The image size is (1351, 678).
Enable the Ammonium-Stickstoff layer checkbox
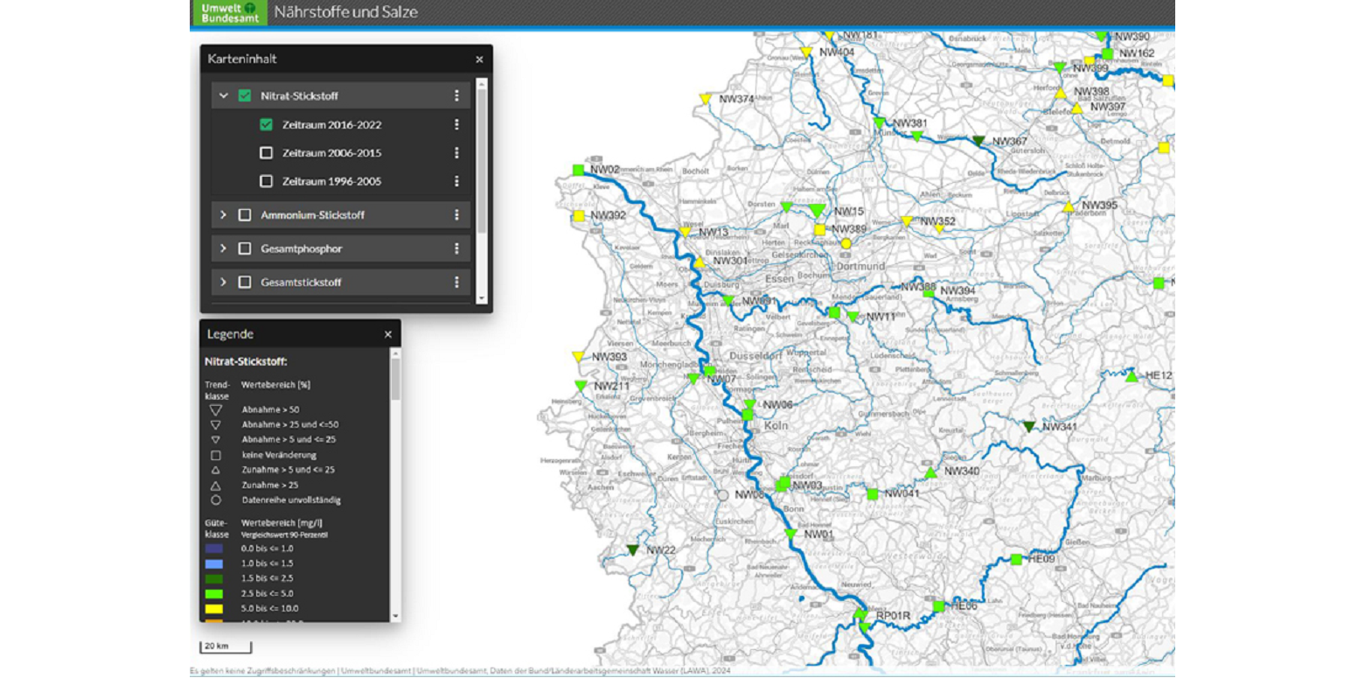tap(245, 215)
